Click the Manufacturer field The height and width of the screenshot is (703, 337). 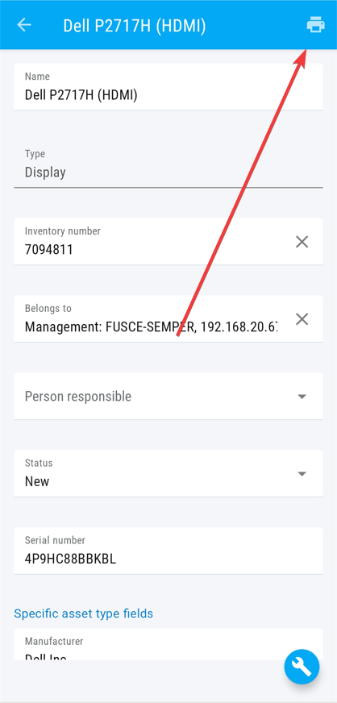[168, 644]
